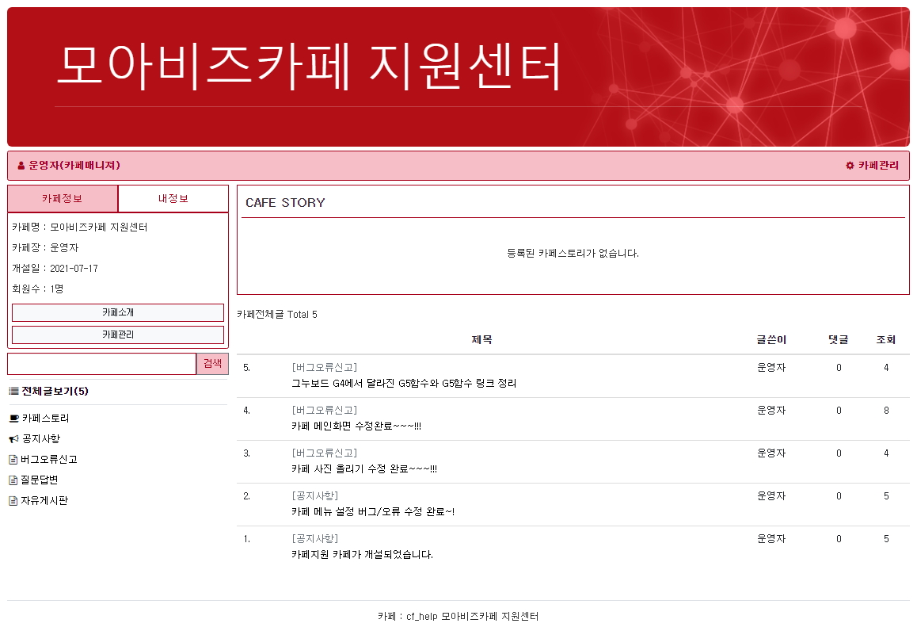This screenshot has width=917, height=631.
Task: Click the coffee cup icon for 카페스토리
Action: [x=13, y=419]
